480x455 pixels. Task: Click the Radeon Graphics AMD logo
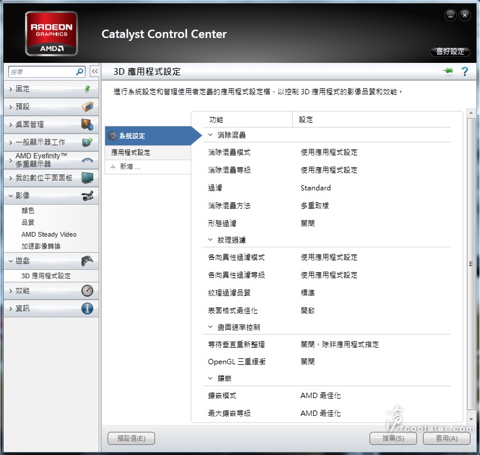(x=52, y=34)
